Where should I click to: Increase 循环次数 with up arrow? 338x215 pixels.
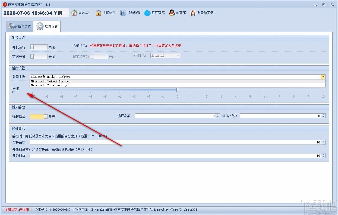pos(218,115)
